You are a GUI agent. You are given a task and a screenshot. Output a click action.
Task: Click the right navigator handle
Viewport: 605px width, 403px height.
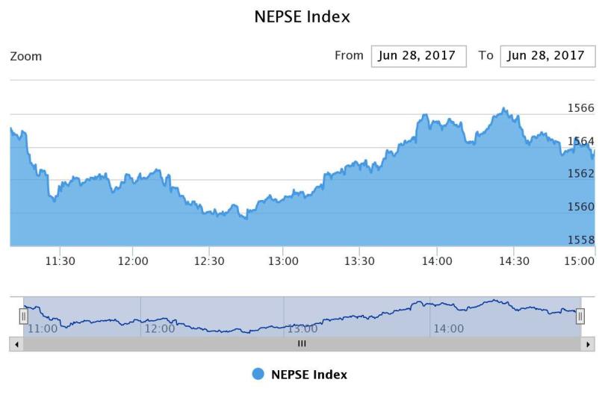[x=580, y=316]
